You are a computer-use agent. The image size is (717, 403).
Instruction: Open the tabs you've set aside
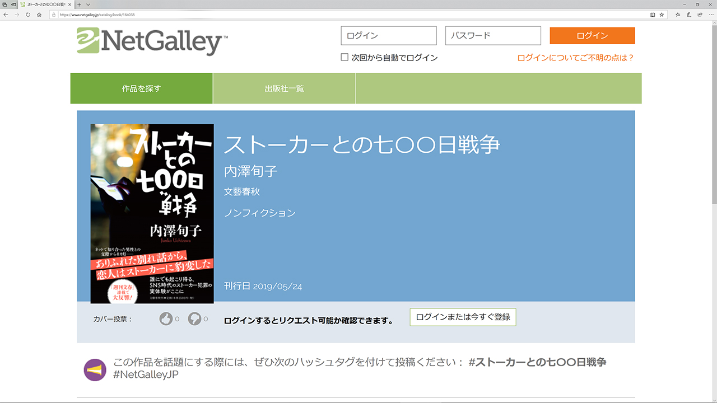point(5,4)
